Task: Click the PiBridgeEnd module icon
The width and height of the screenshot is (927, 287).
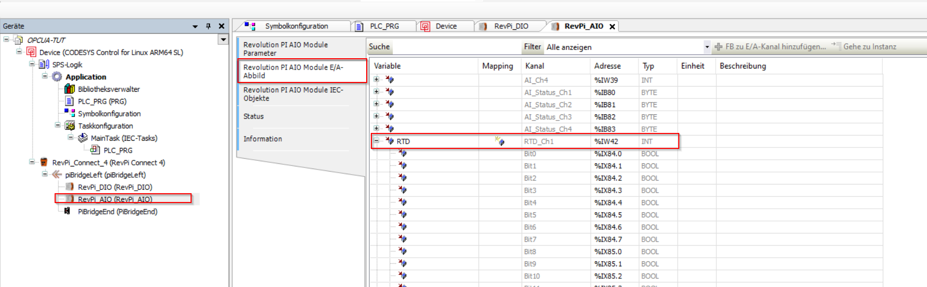Action: click(x=67, y=211)
